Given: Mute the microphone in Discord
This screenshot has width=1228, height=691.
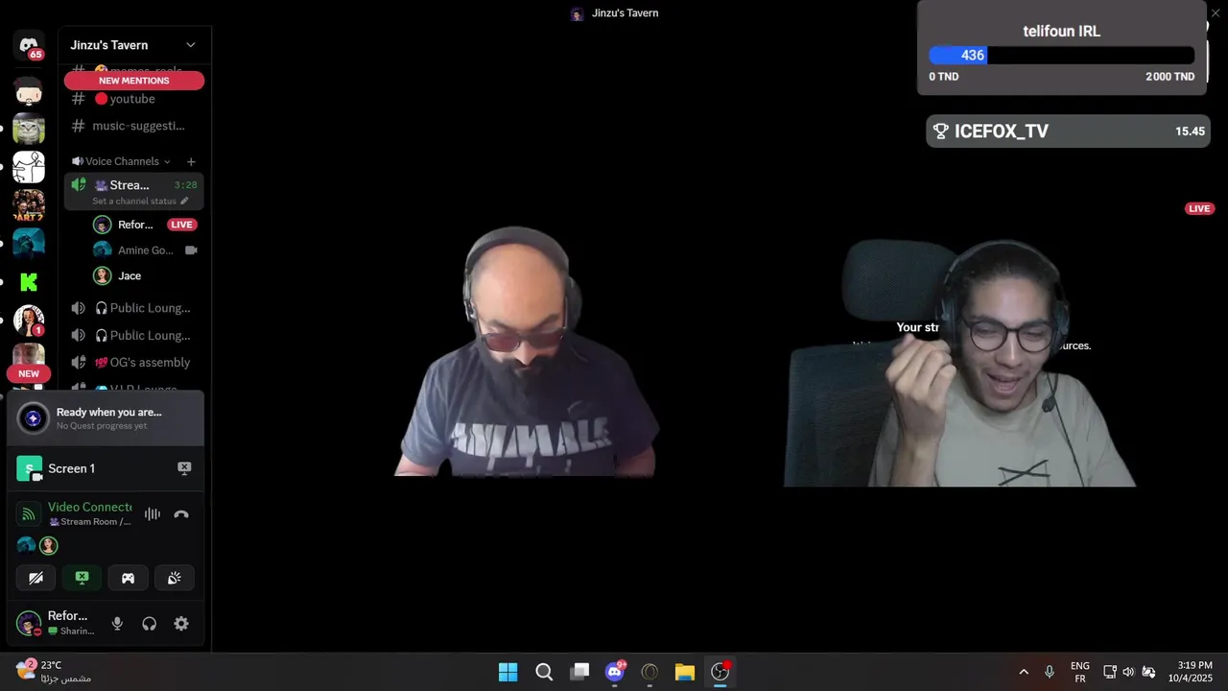Looking at the screenshot, I should (x=117, y=624).
